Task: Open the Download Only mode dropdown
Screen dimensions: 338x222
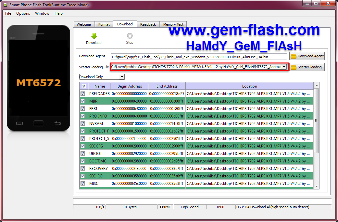Action: (x=122, y=77)
